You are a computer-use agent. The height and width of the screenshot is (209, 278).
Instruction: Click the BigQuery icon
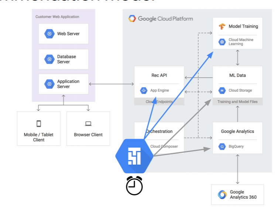pyautogui.click(x=222, y=146)
